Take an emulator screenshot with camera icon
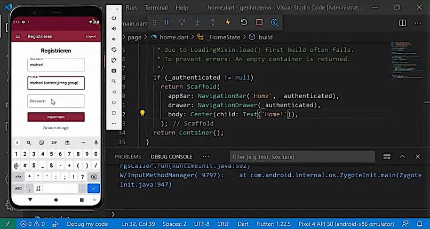430x229 pixels. 114,70
